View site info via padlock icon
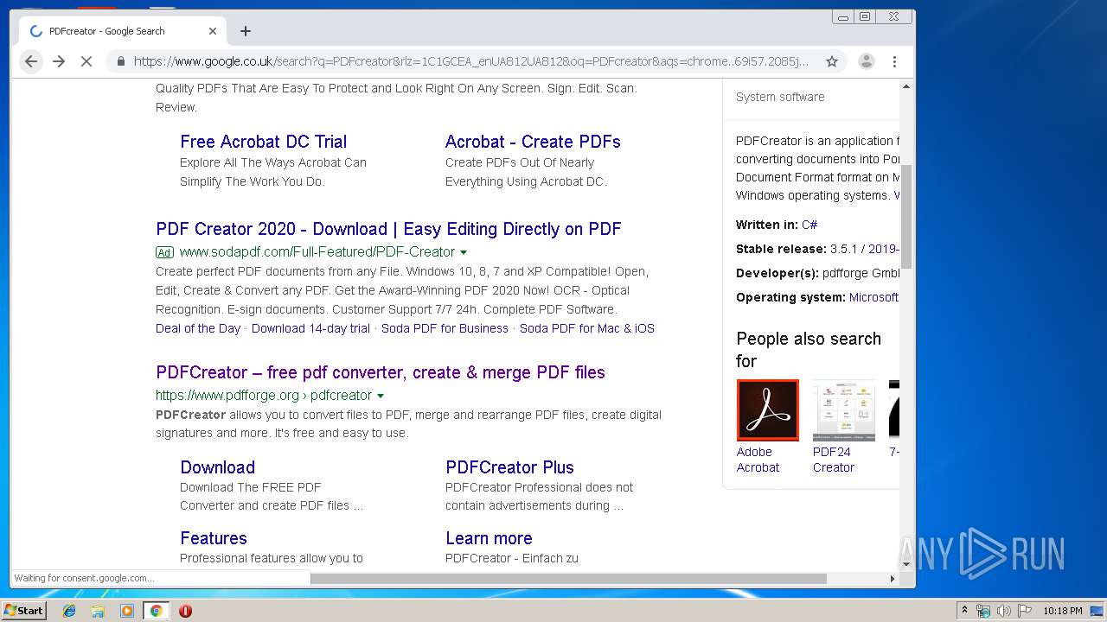This screenshot has width=1107, height=622. 120,61
